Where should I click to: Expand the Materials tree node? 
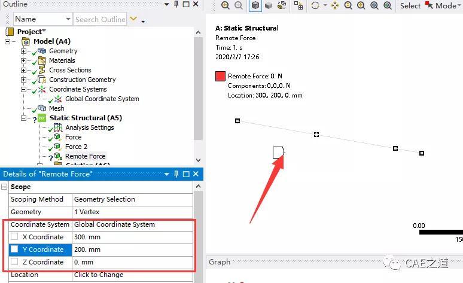[x=23, y=60]
